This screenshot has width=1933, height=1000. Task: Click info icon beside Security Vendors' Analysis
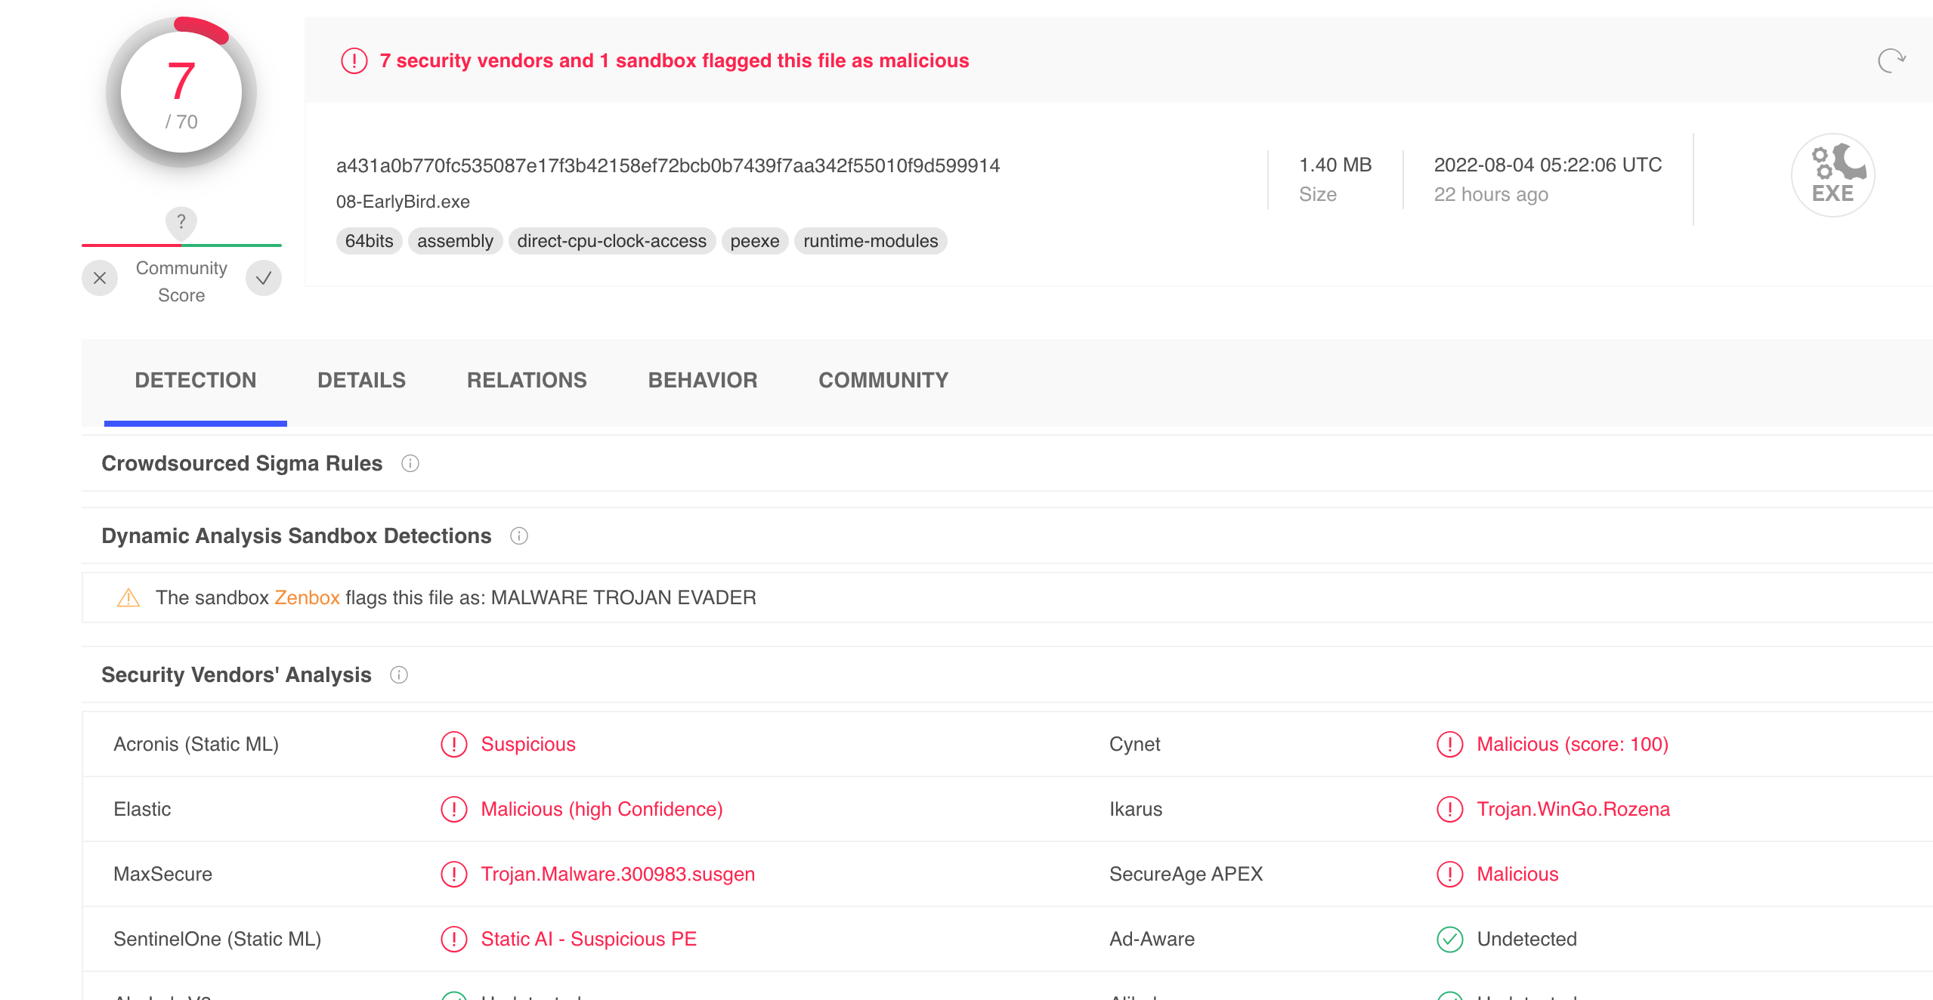399,674
